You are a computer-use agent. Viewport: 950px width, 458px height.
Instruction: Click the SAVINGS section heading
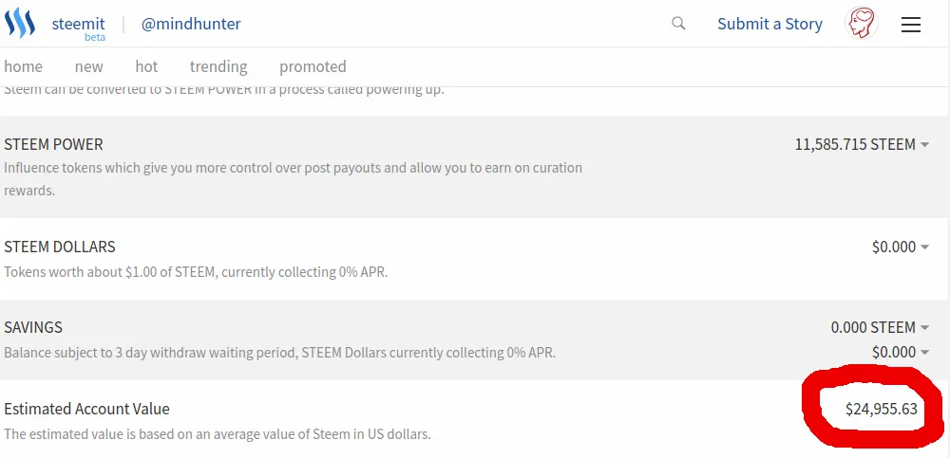[33, 327]
